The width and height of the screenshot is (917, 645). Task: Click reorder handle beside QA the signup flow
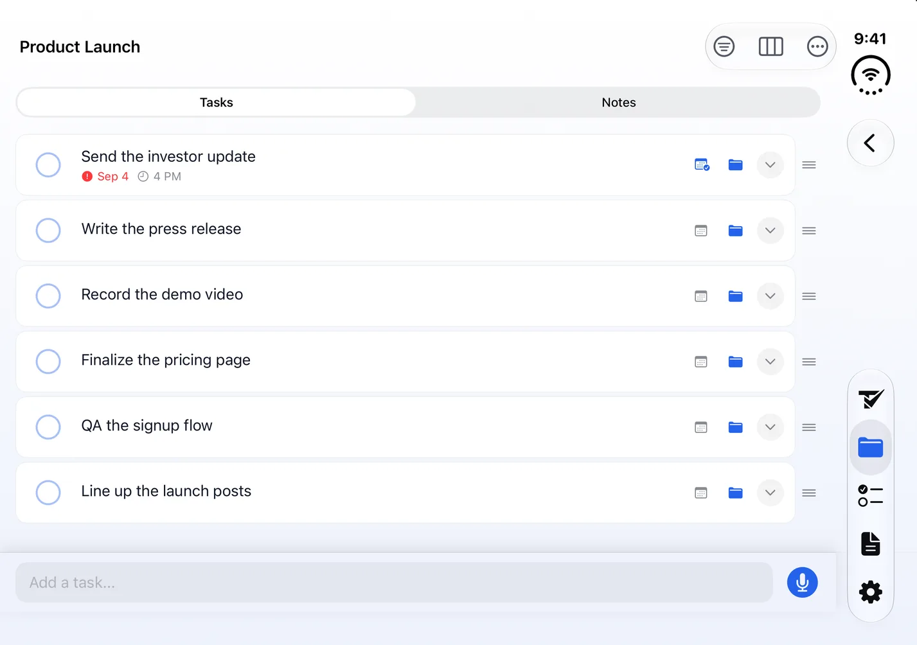[x=809, y=427]
